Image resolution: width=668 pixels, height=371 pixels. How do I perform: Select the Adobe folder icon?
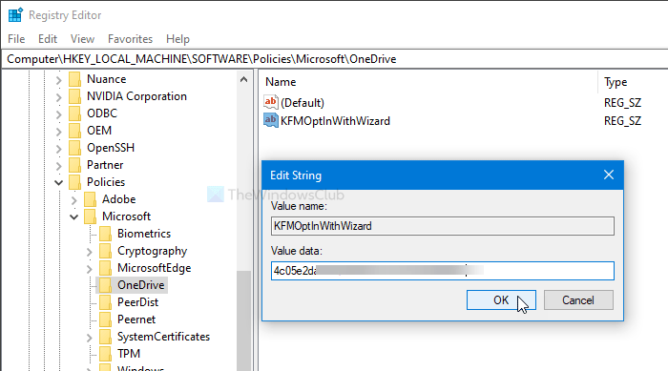[90, 199]
